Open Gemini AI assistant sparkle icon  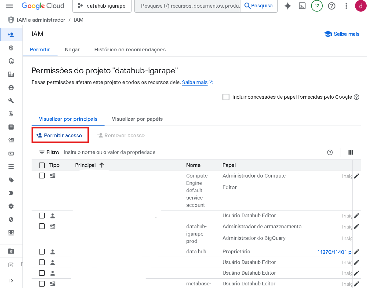pos(287,6)
